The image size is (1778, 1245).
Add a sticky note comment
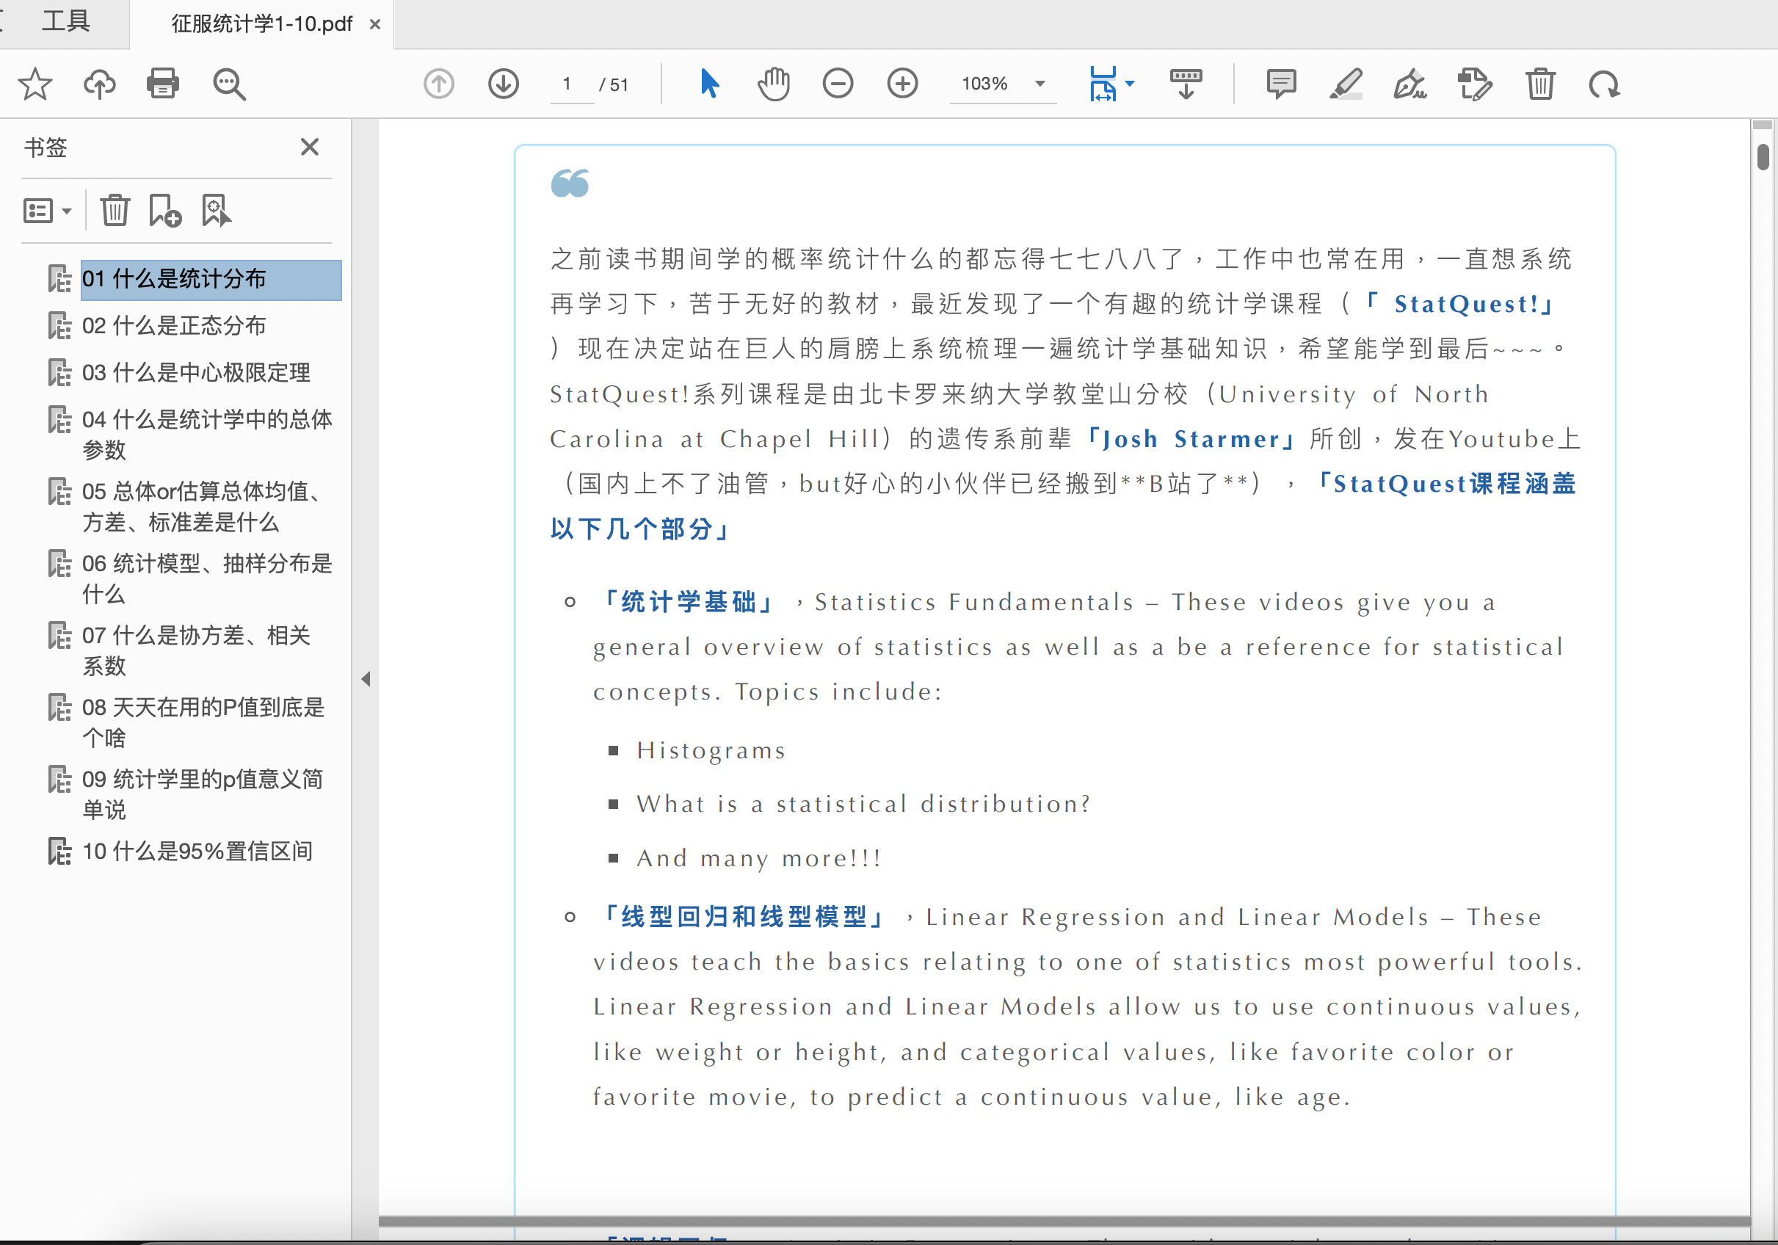click(x=1282, y=84)
